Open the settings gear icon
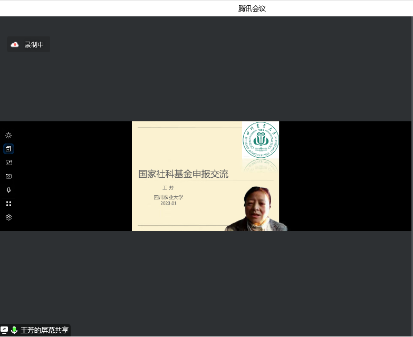This screenshot has height=337, width=413. point(8,217)
